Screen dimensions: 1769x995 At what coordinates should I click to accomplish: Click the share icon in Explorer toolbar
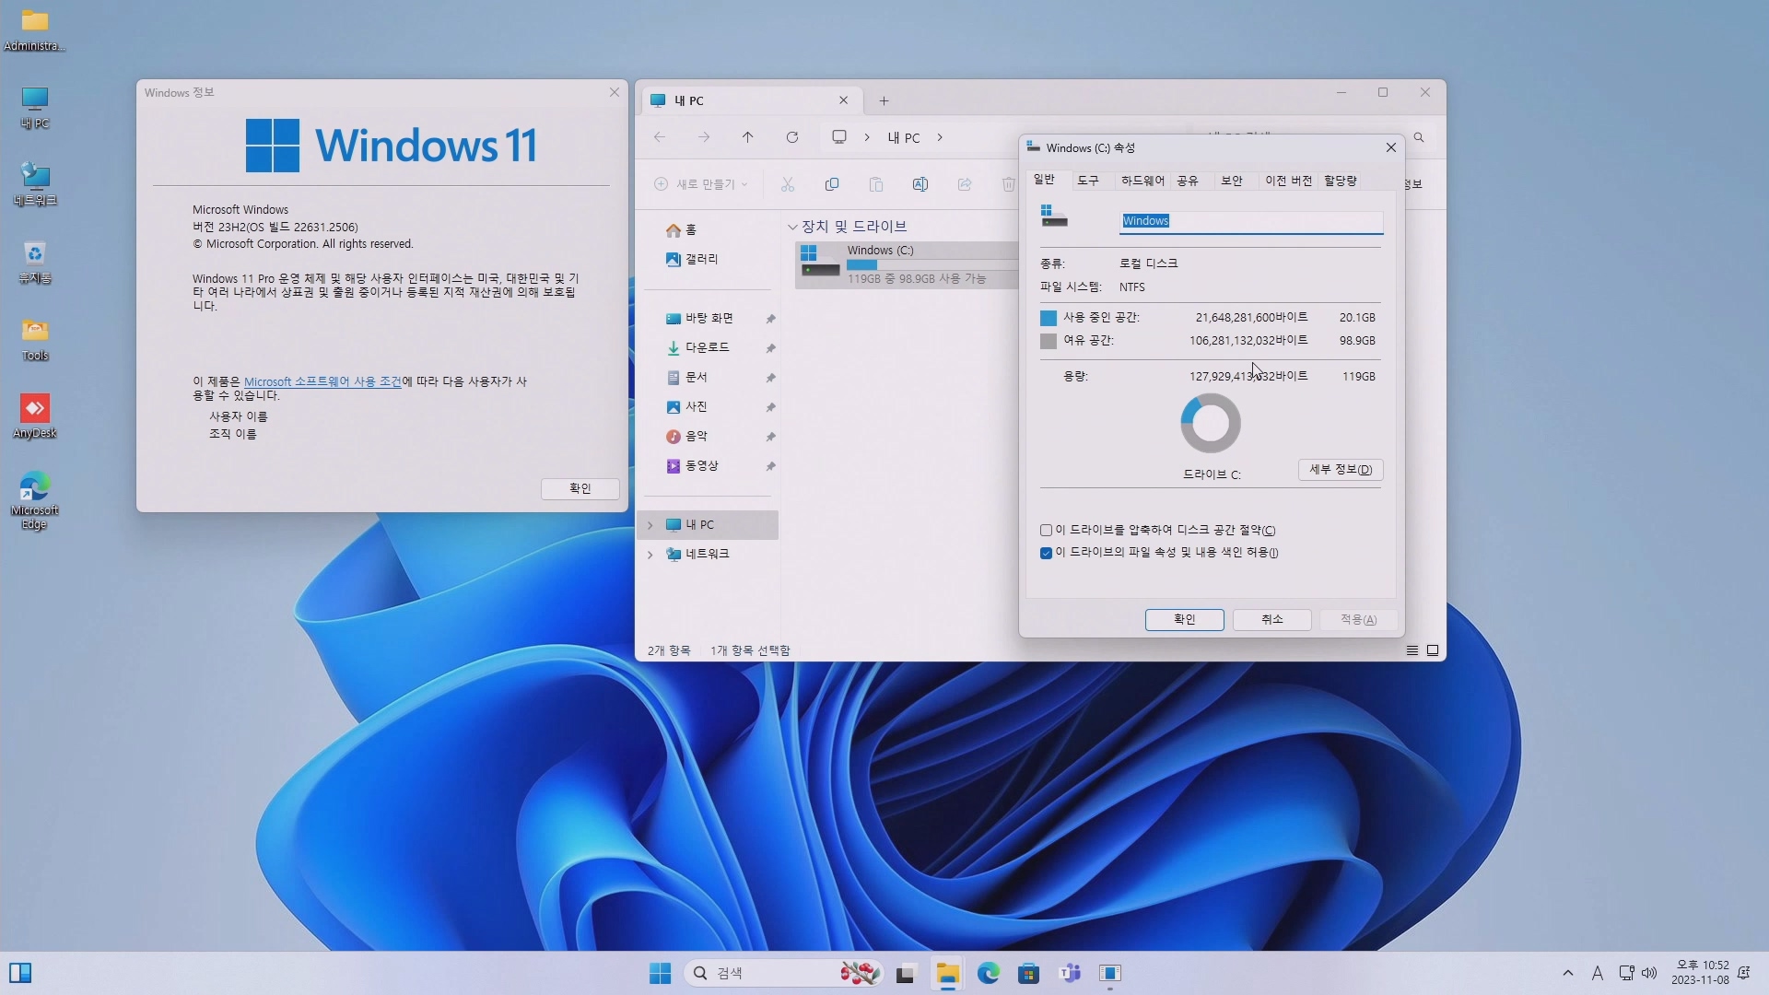tap(965, 184)
